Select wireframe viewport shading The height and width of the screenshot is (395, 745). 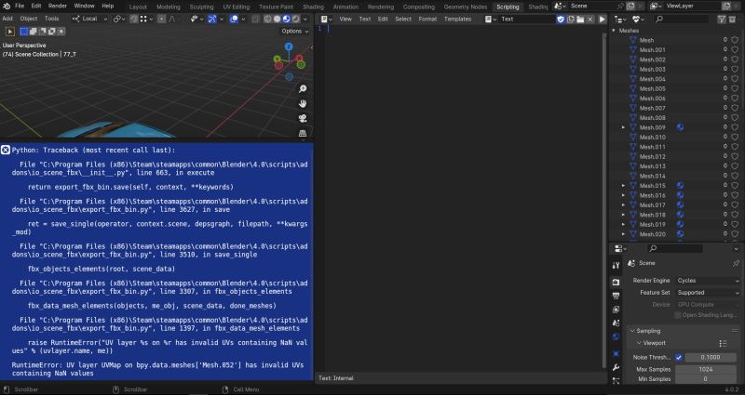[267, 20]
